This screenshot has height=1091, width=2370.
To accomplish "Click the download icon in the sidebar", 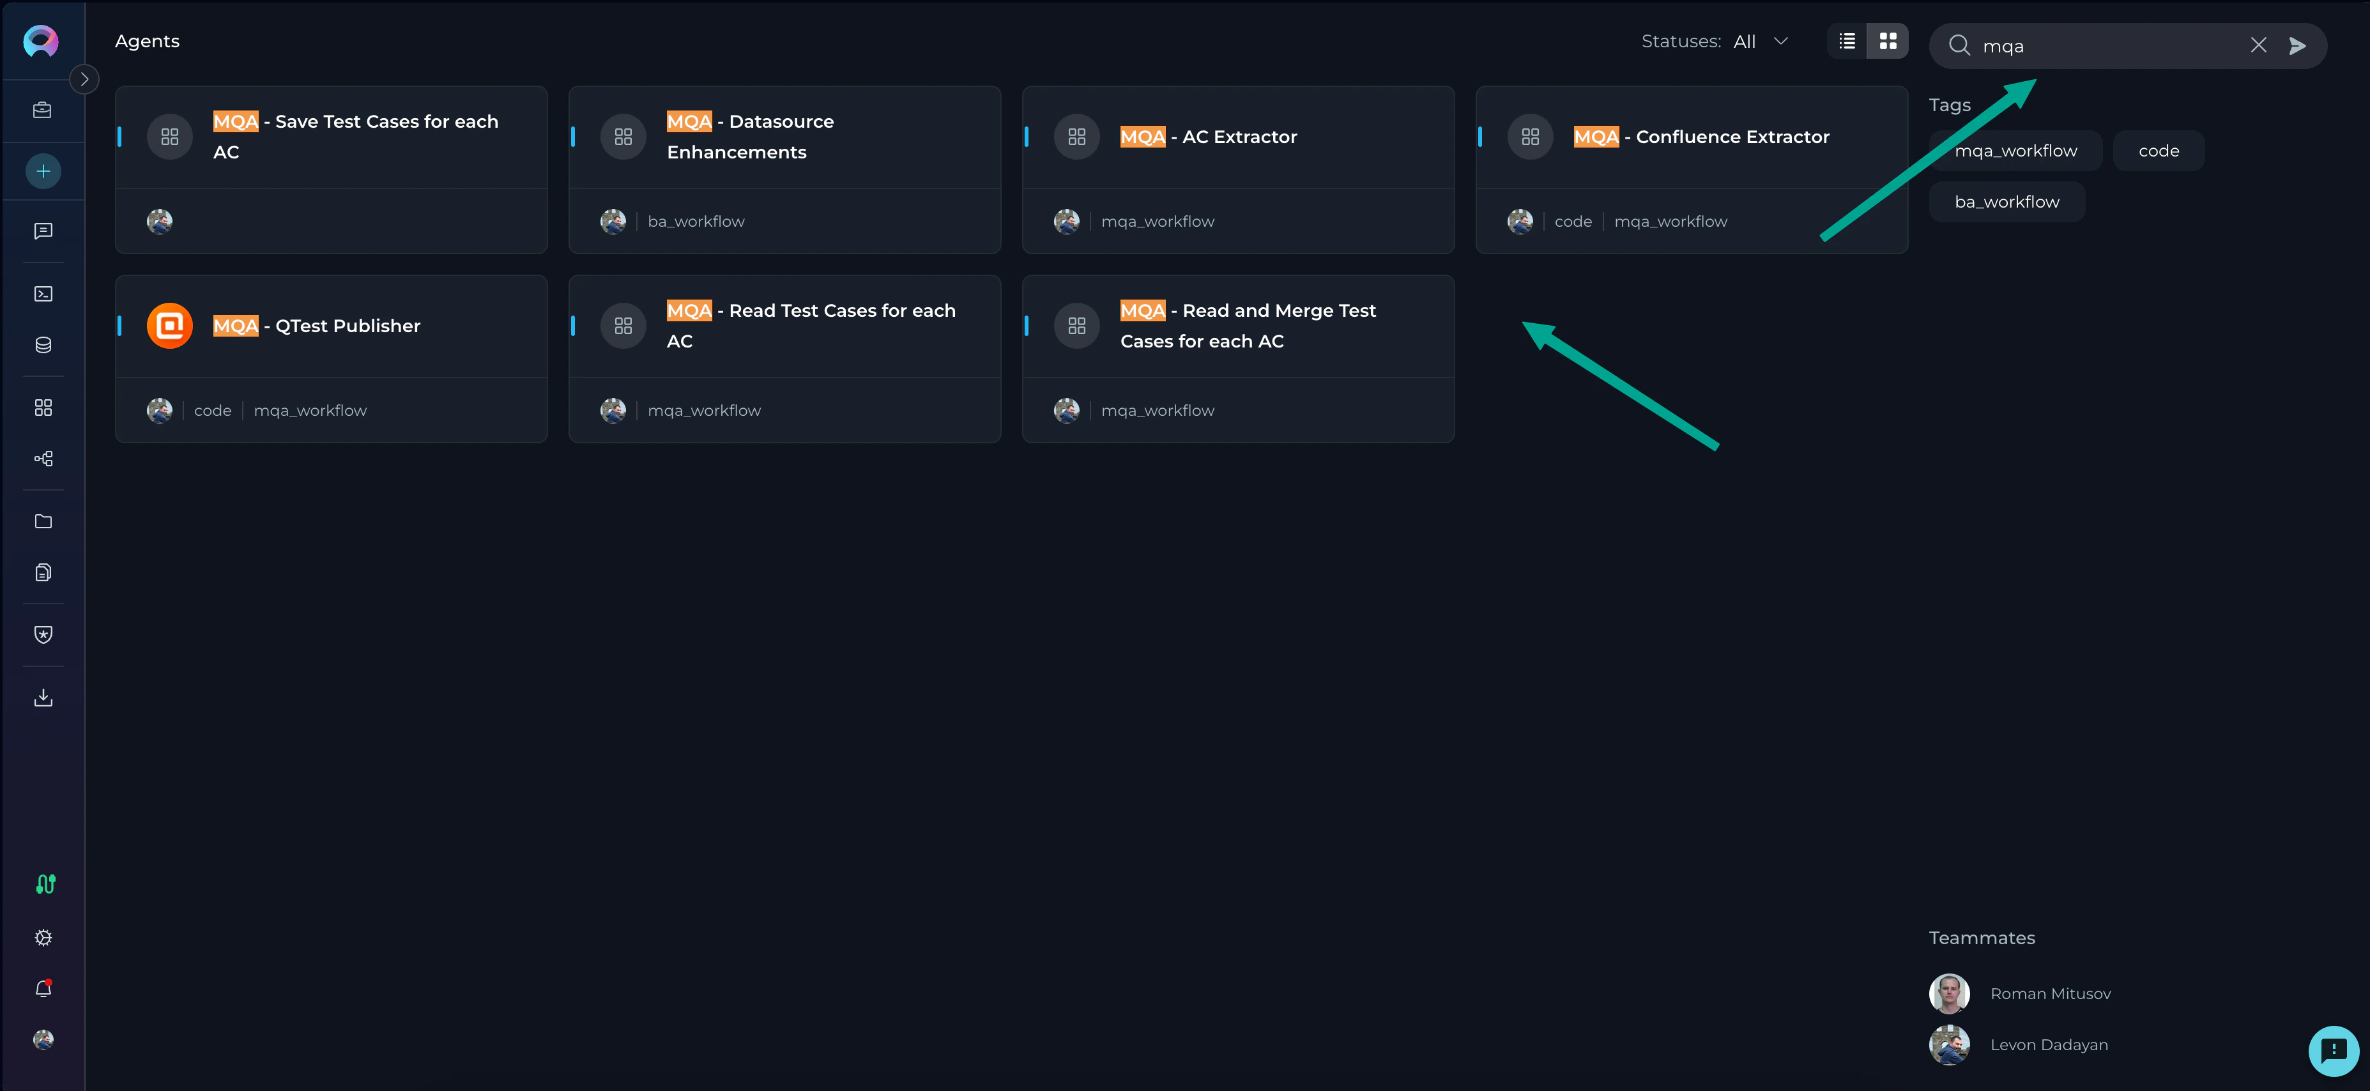I will pos(43,698).
